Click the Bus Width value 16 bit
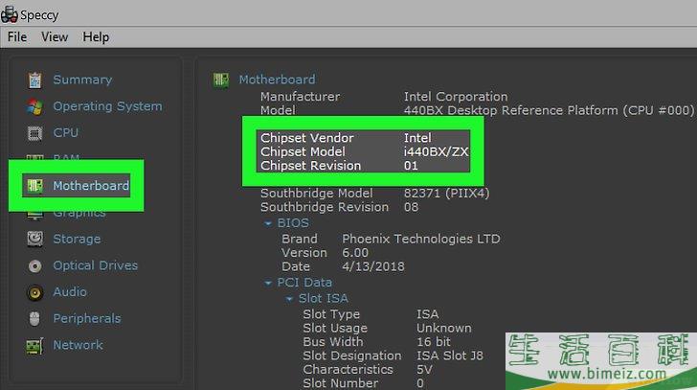 434,342
